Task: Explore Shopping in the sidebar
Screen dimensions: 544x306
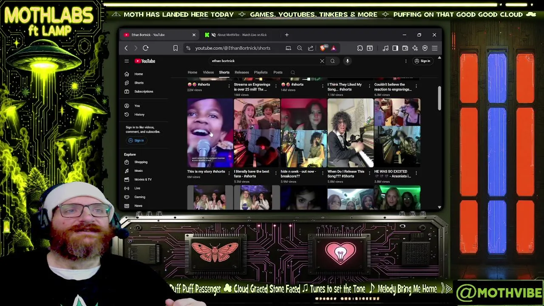Action: point(144,162)
